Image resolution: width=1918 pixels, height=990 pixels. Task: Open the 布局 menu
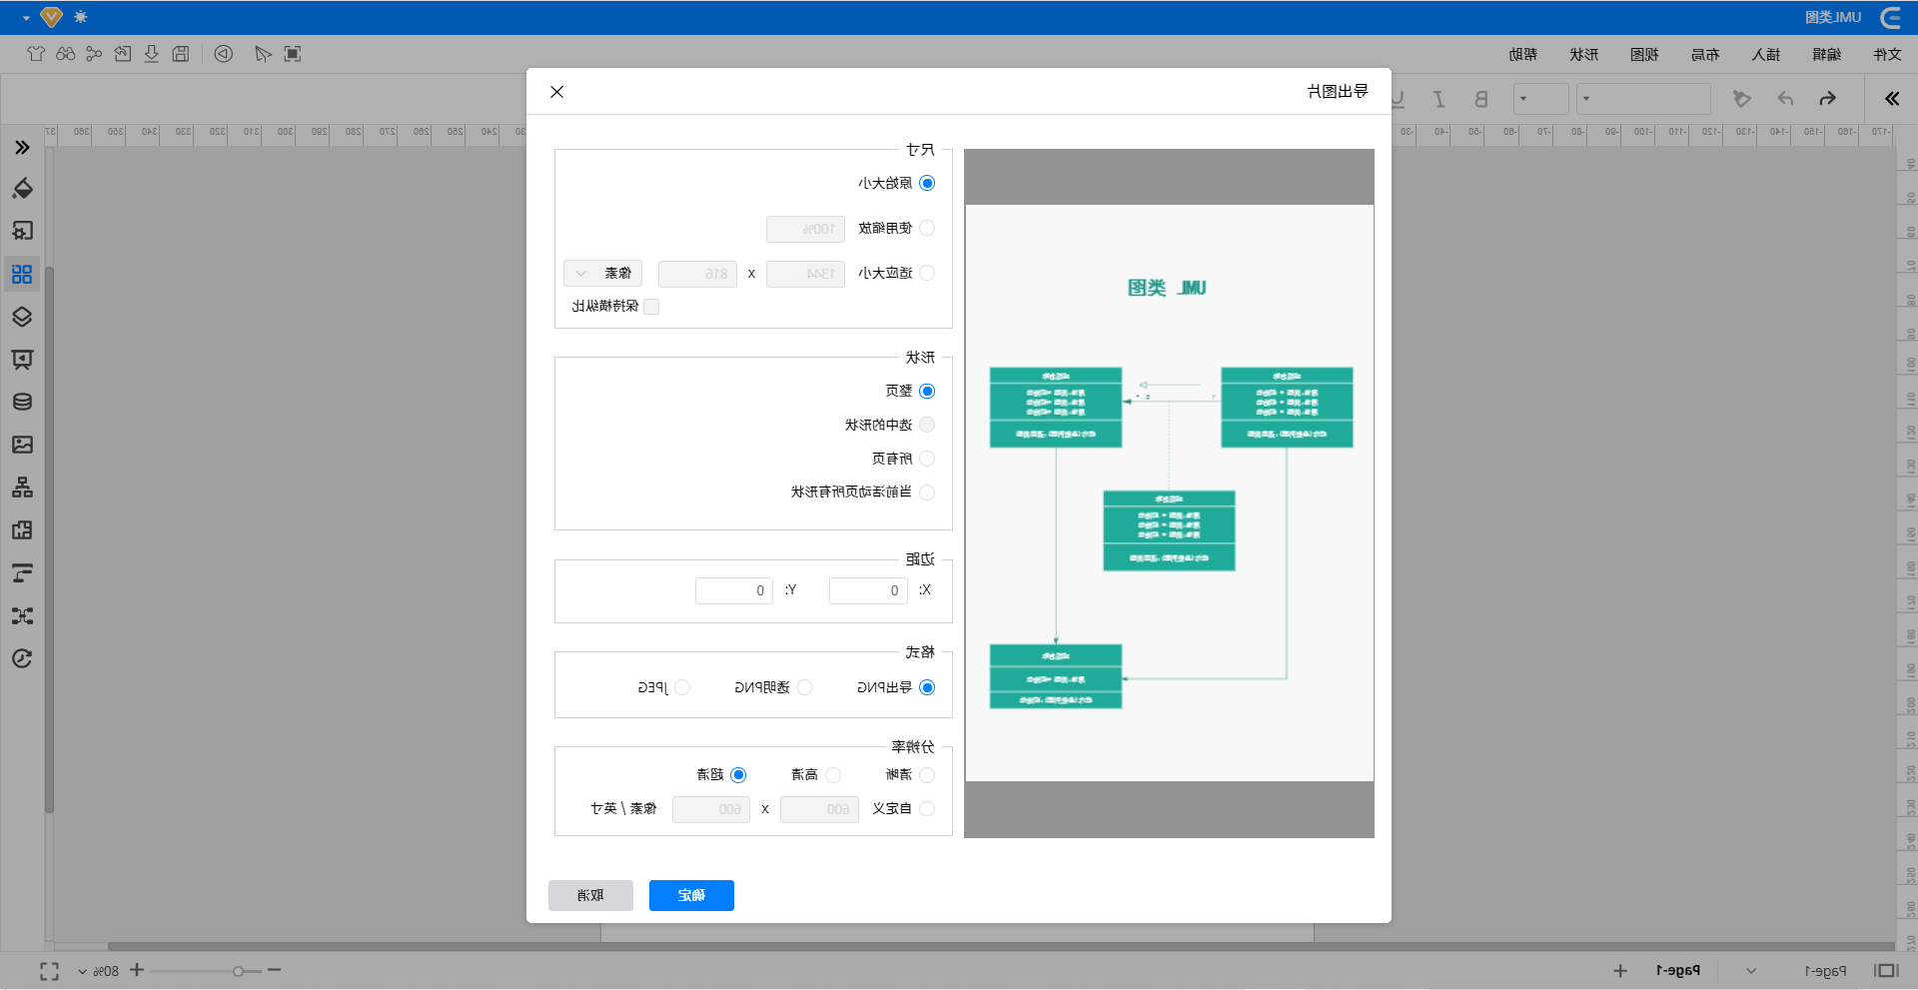(1705, 54)
